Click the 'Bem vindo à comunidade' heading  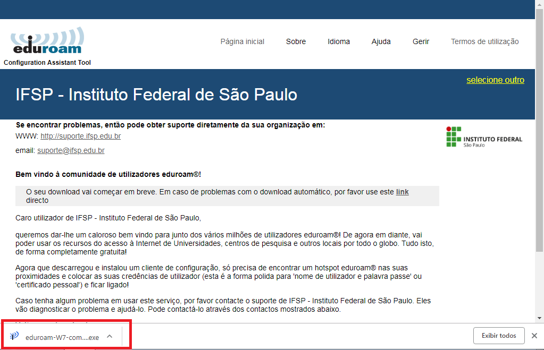[x=108, y=174]
